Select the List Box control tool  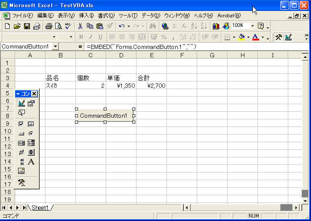[x=21, y=143]
